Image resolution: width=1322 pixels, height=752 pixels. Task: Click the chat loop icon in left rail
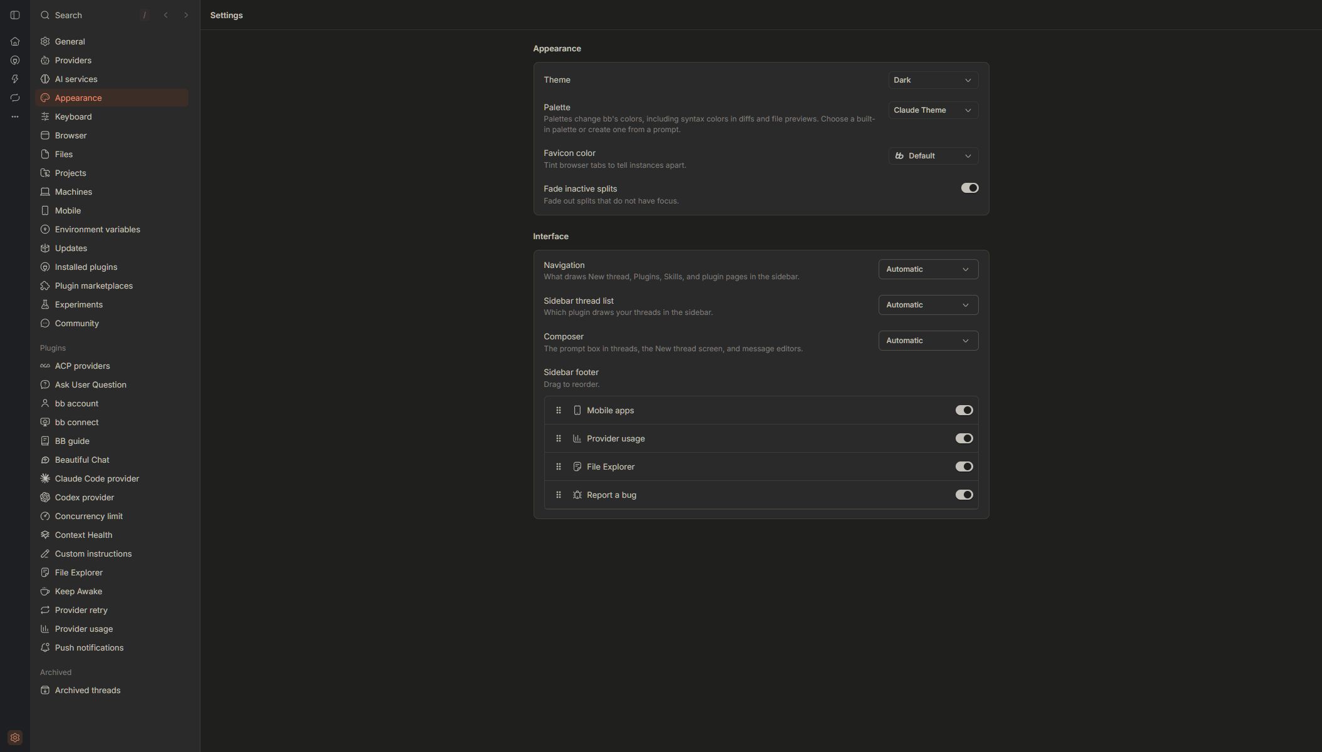pos(15,98)
